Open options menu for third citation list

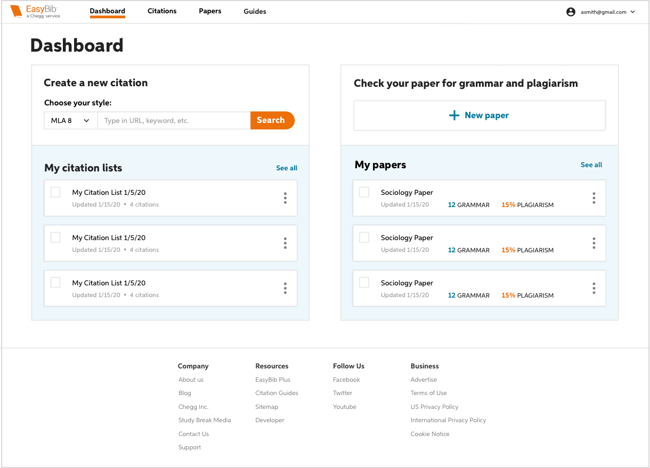tap(285, 289)
